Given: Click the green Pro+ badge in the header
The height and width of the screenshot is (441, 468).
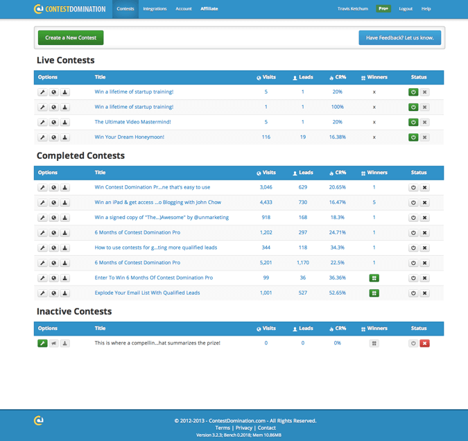Looking at the screenshot, I should click(x=383, y=8).
